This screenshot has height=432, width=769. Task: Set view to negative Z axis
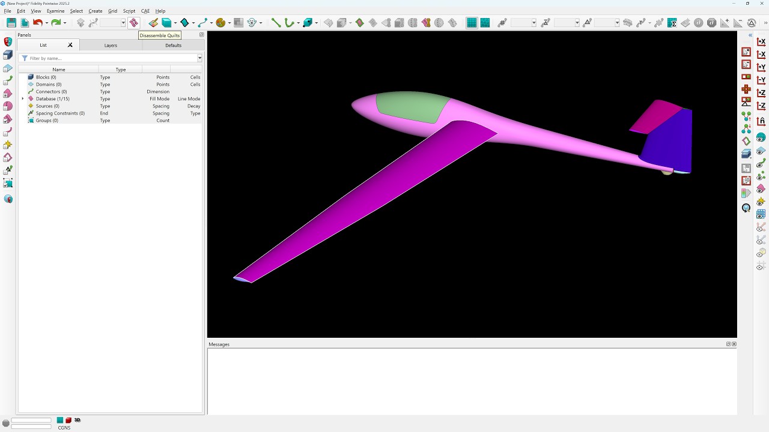coord(761,106)
